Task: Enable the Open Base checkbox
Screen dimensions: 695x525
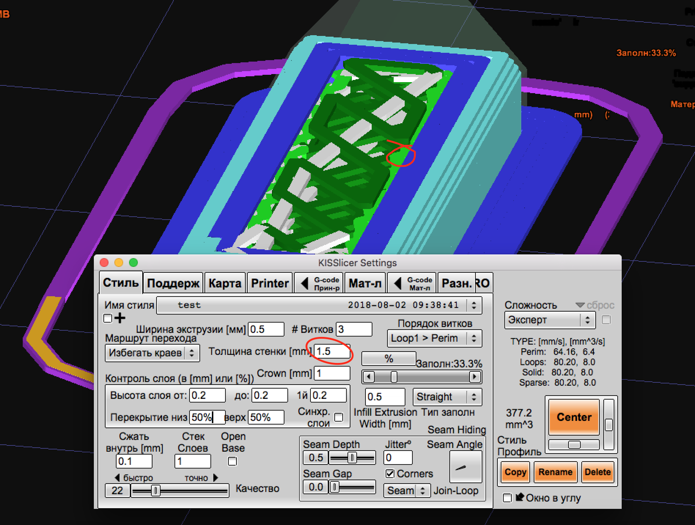Action: click(232, 461)
